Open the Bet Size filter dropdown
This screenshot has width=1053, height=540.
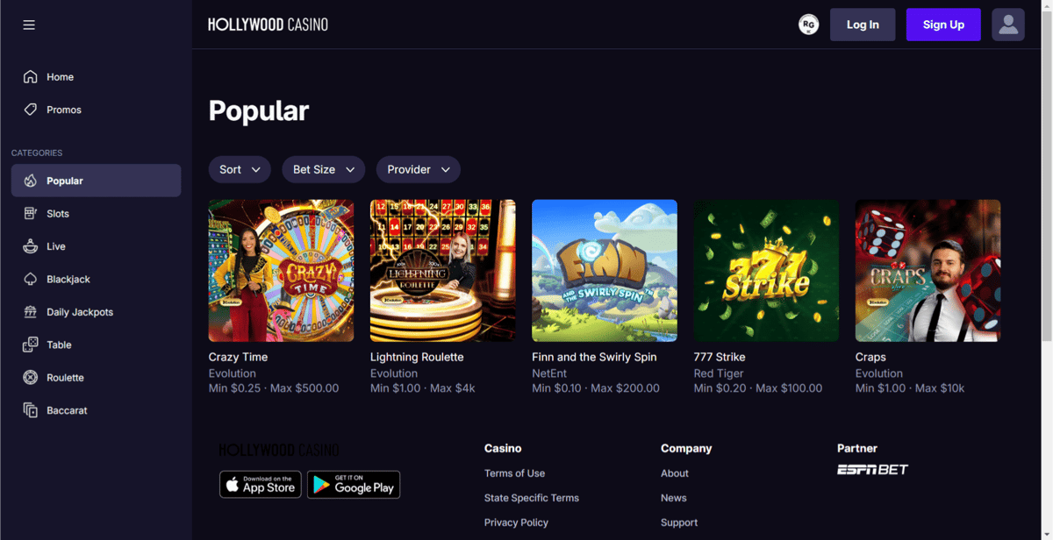click(323, 169)
